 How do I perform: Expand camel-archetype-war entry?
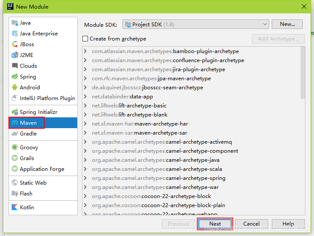pyautogui.click(x=85, y=187)
